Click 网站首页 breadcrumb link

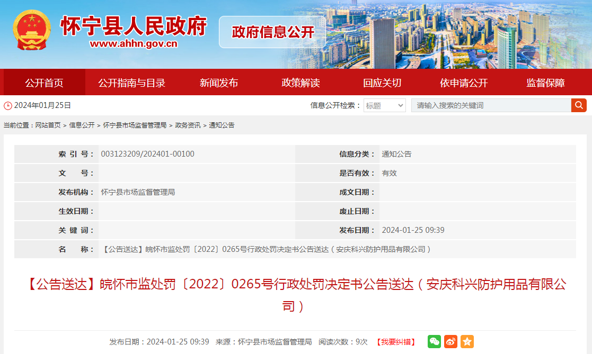point(48,125)
